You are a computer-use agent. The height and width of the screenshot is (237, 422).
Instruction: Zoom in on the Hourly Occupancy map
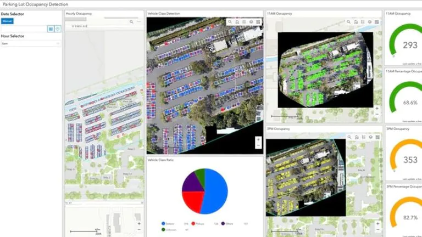[139, 223]
